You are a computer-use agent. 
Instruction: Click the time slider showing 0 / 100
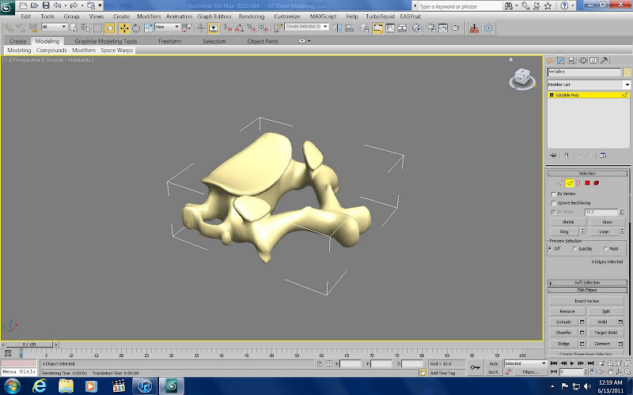click(x=28, y=344)
